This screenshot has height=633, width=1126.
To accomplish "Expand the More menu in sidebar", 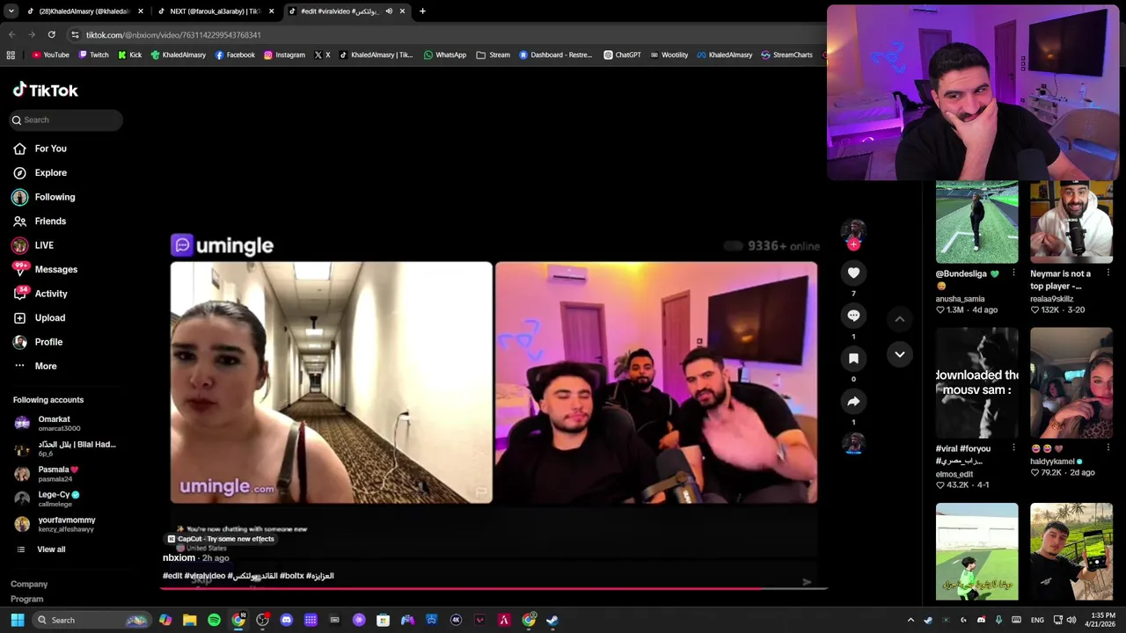I will (35, 367).
